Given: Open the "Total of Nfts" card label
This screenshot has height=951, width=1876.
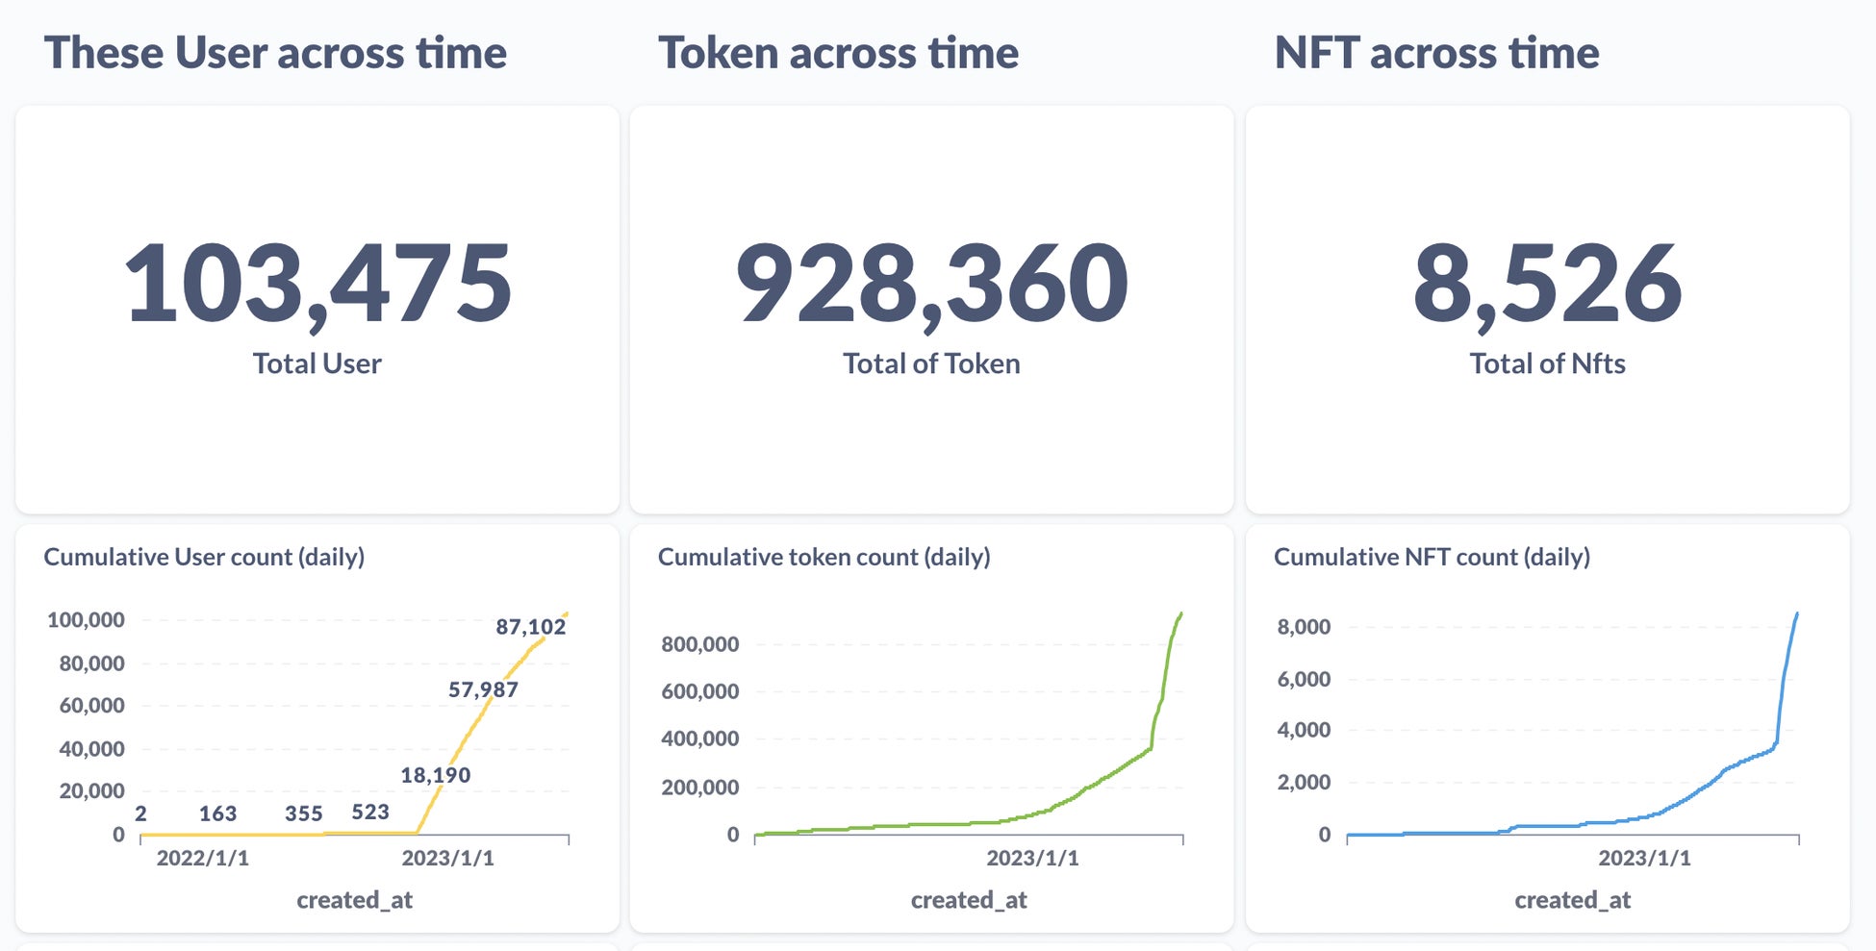Looking at the screenshot, I should pyautogui.click(x=1547, y=363).
